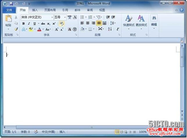The height and width of the screenshot is (138, 187).
Task: Switch to the 审阅 Review tab
Action: click(x=90, y=10)
